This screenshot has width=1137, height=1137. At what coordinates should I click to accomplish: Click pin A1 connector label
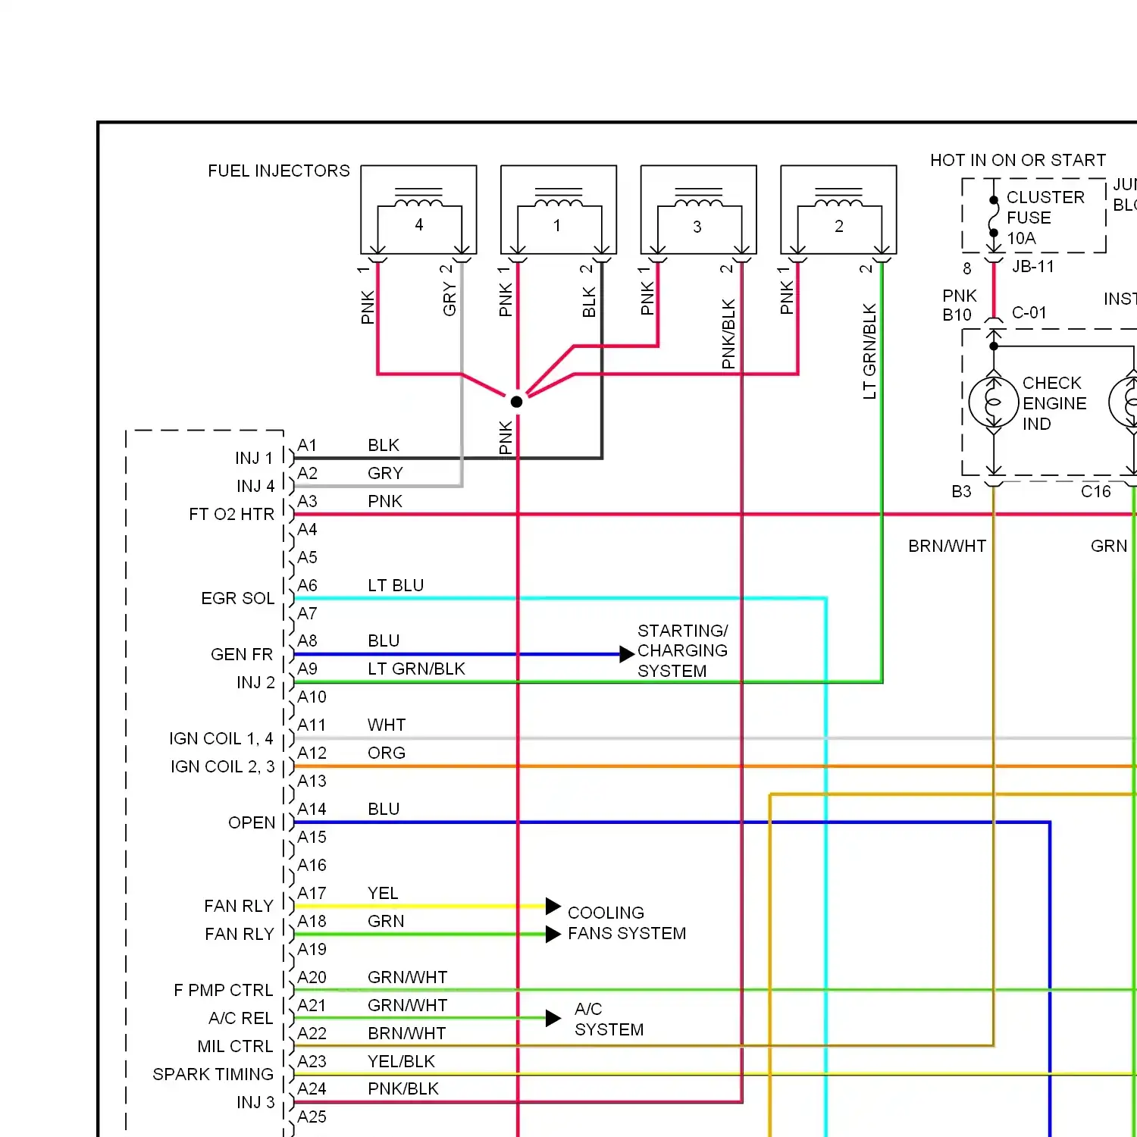click(x=307, y=445)
